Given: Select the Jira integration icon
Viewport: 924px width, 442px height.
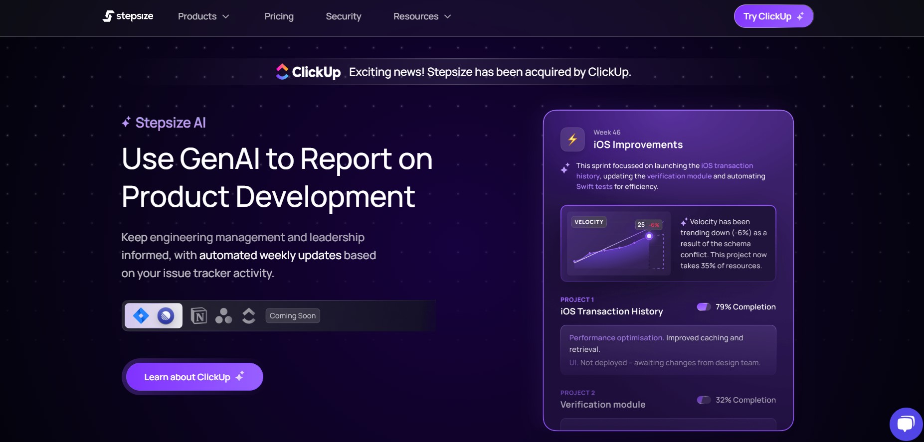Looking at the screenshot, I should [141, 315].
